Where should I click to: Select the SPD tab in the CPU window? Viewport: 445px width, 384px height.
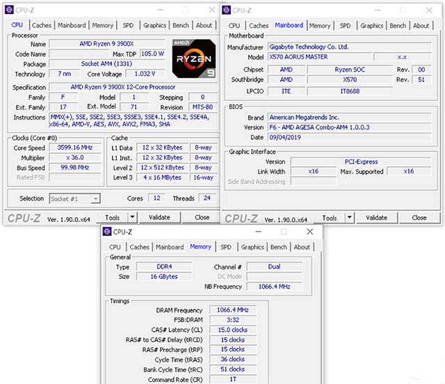click(128, 25)
